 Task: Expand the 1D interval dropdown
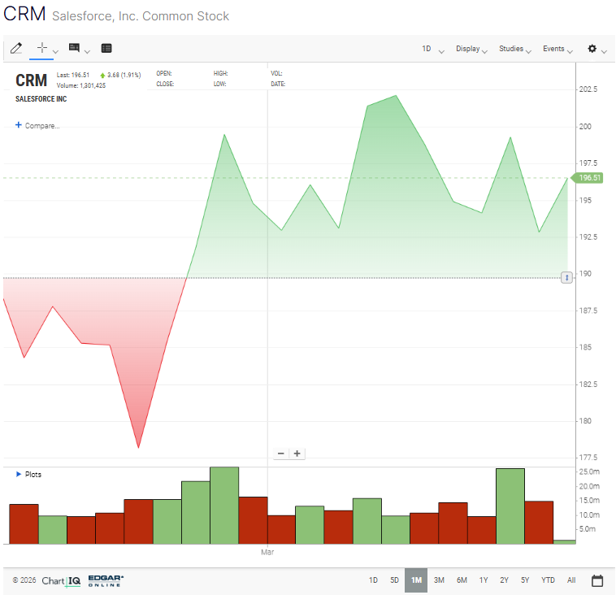(x=432, y=49)
